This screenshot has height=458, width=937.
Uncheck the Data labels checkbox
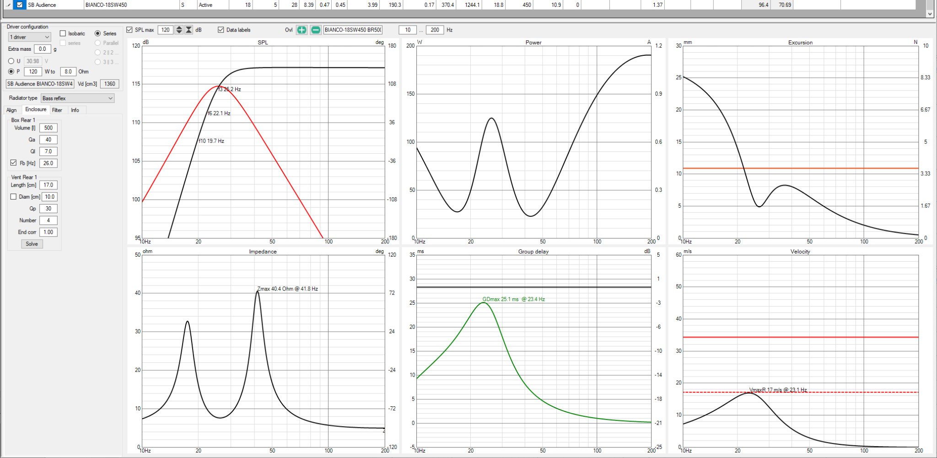pos(221,30)
